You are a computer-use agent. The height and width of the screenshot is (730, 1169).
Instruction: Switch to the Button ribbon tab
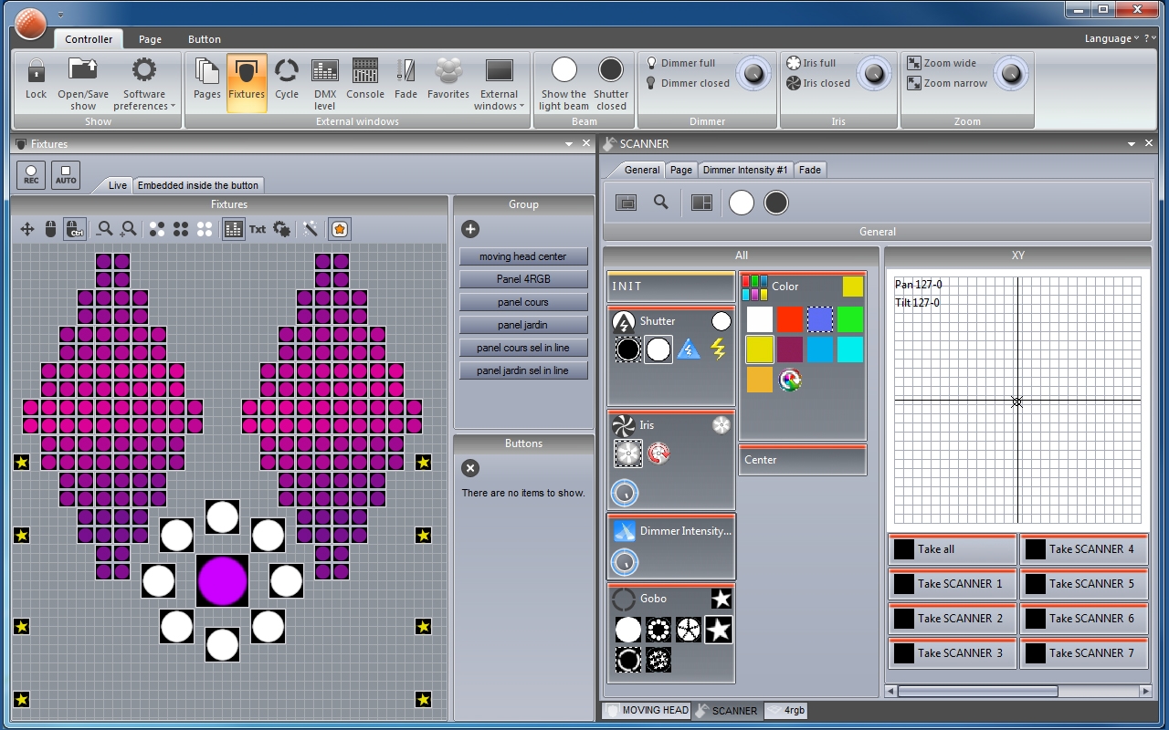pos(205,39)
